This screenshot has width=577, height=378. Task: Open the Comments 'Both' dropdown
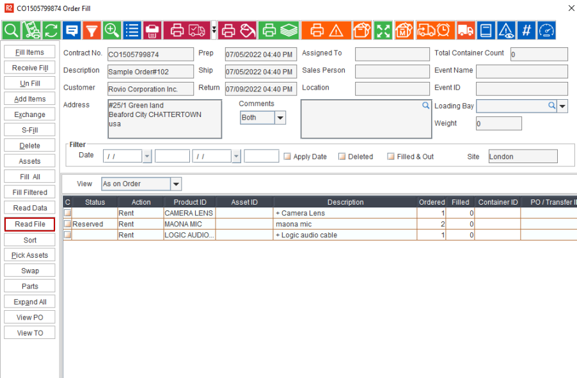pyautogui.click(x=280, y=118)
